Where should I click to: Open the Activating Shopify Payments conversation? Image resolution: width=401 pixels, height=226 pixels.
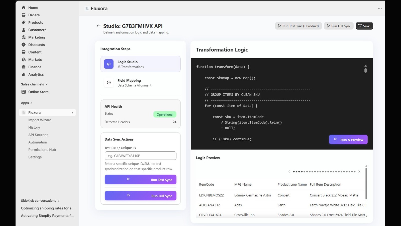click(x=47, y=215)
